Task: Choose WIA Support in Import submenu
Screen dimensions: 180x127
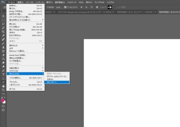Action: click(57, 82)
